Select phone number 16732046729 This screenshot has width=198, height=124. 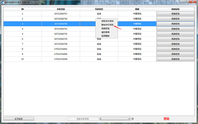[x=61, y=39]
